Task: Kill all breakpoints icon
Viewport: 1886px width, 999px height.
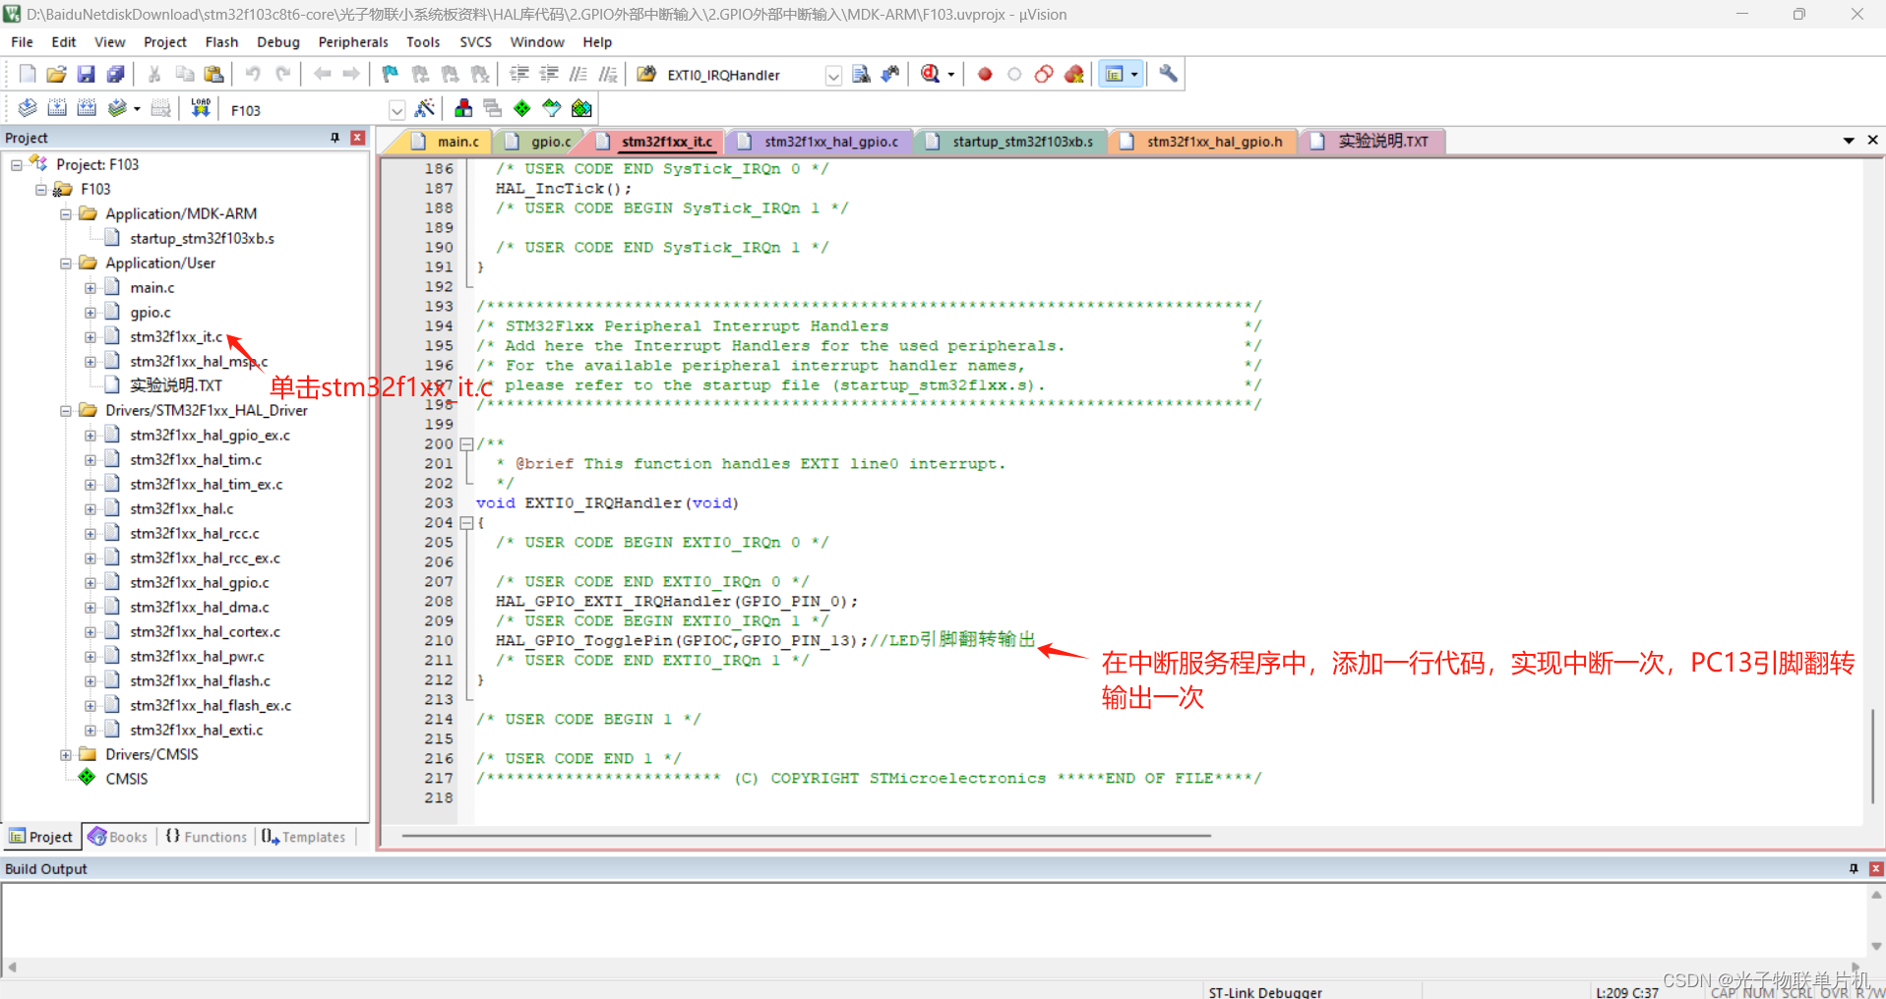Action: tap(1074, 74)
